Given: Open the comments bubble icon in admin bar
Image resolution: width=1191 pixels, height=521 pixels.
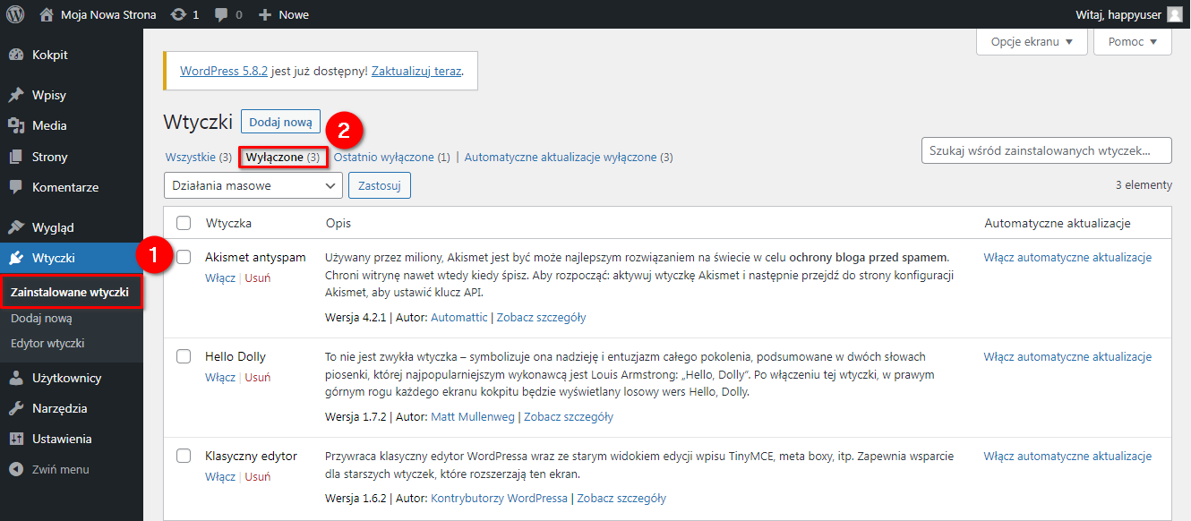Looking at the screenshot, I should coord(221,15).
